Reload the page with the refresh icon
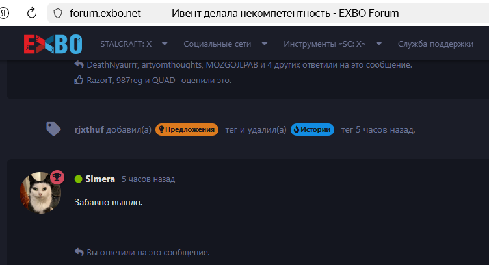This screenshot has width=489, height=265. click(31, 13)
